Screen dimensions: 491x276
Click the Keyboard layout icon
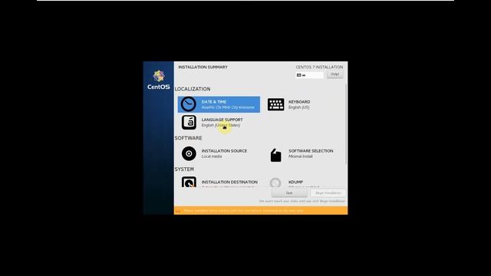pos(275,104)
